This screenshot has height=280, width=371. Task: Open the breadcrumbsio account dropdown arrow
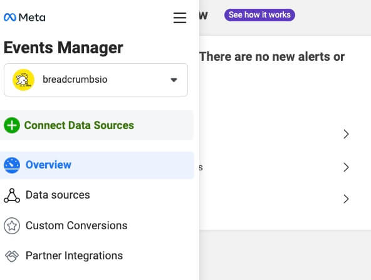coord(174,80)
